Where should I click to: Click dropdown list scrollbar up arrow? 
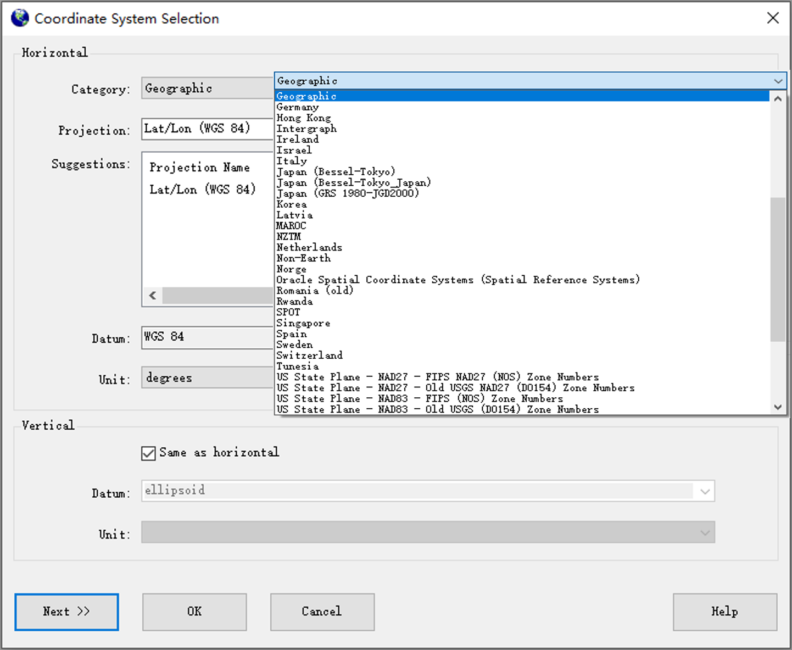(778, 99)
